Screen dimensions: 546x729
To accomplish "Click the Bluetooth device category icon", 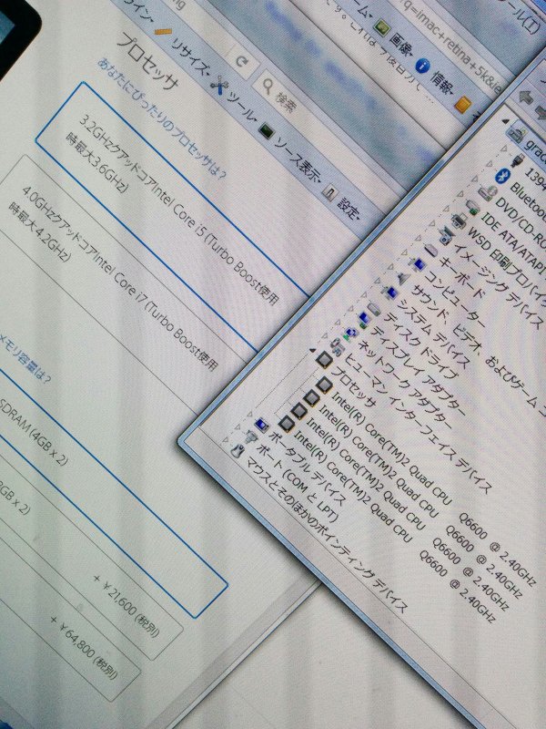I will [x=502, y=175].
